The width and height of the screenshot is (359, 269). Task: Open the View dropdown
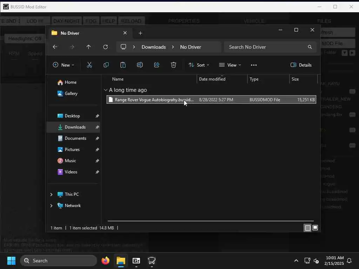(x=230, y=65)
